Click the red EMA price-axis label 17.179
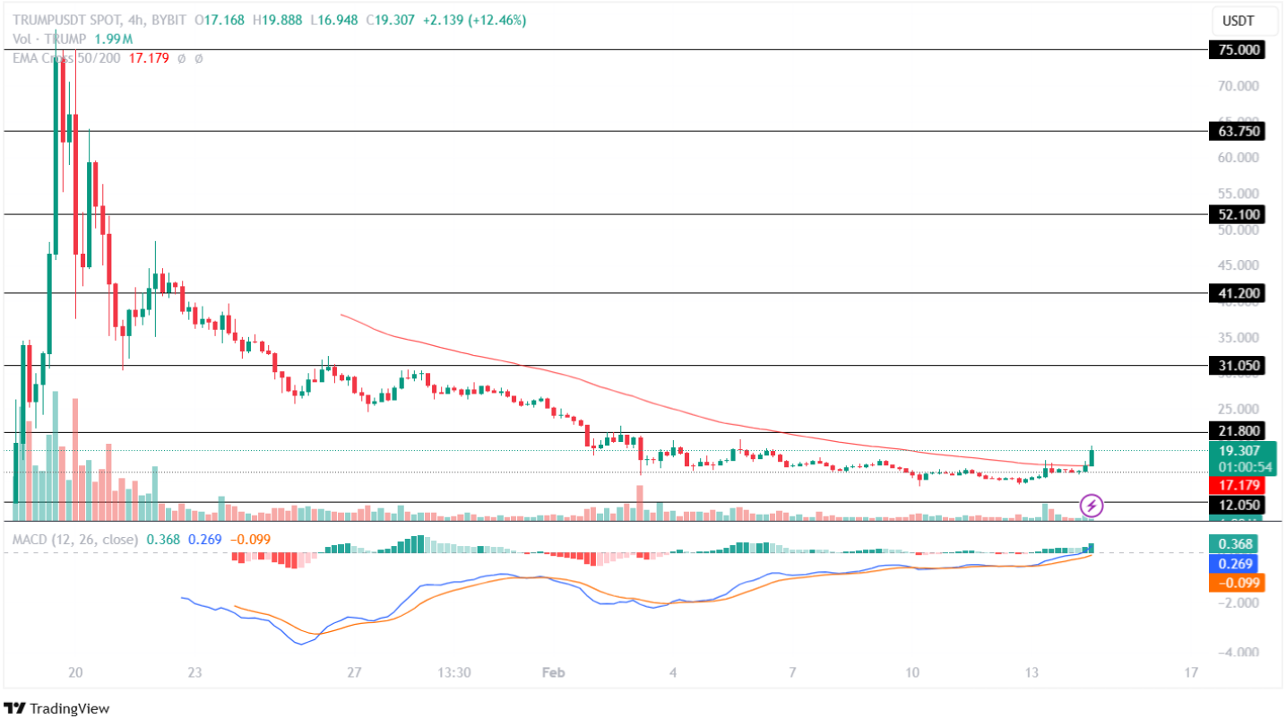This screenshot has height=719, width=1286. tap(1237, 485)
